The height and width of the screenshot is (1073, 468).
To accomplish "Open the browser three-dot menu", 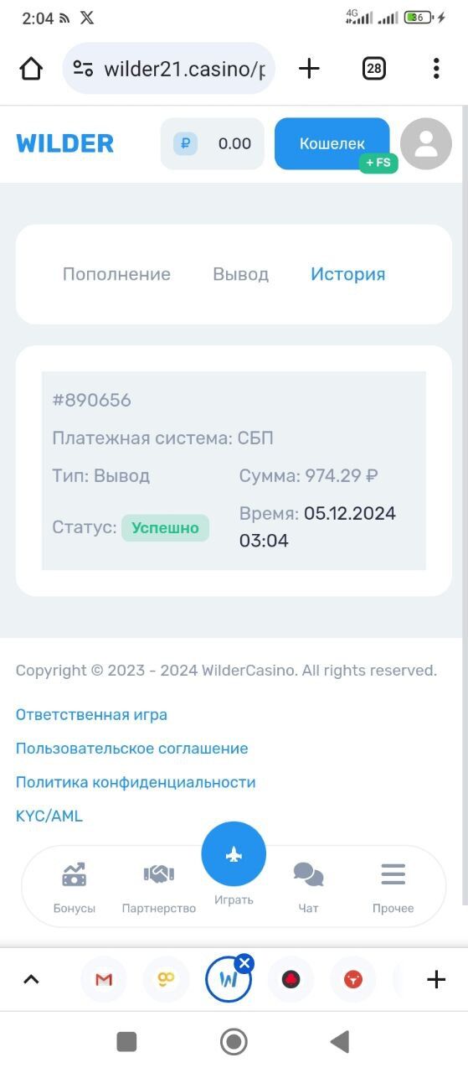I will click(x=436, y=69).
